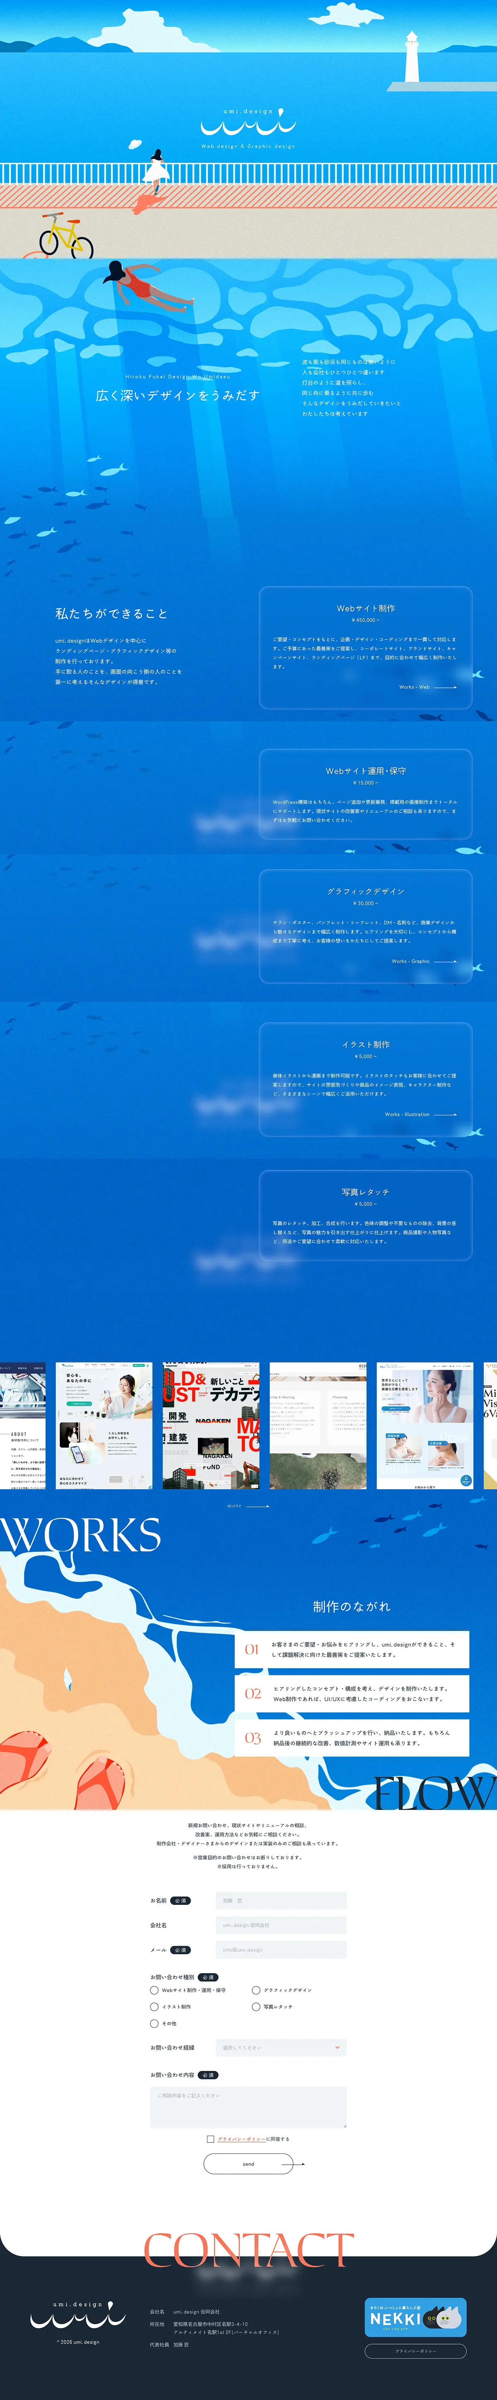
Task: Click the メール email input field
Action: 281,1950
